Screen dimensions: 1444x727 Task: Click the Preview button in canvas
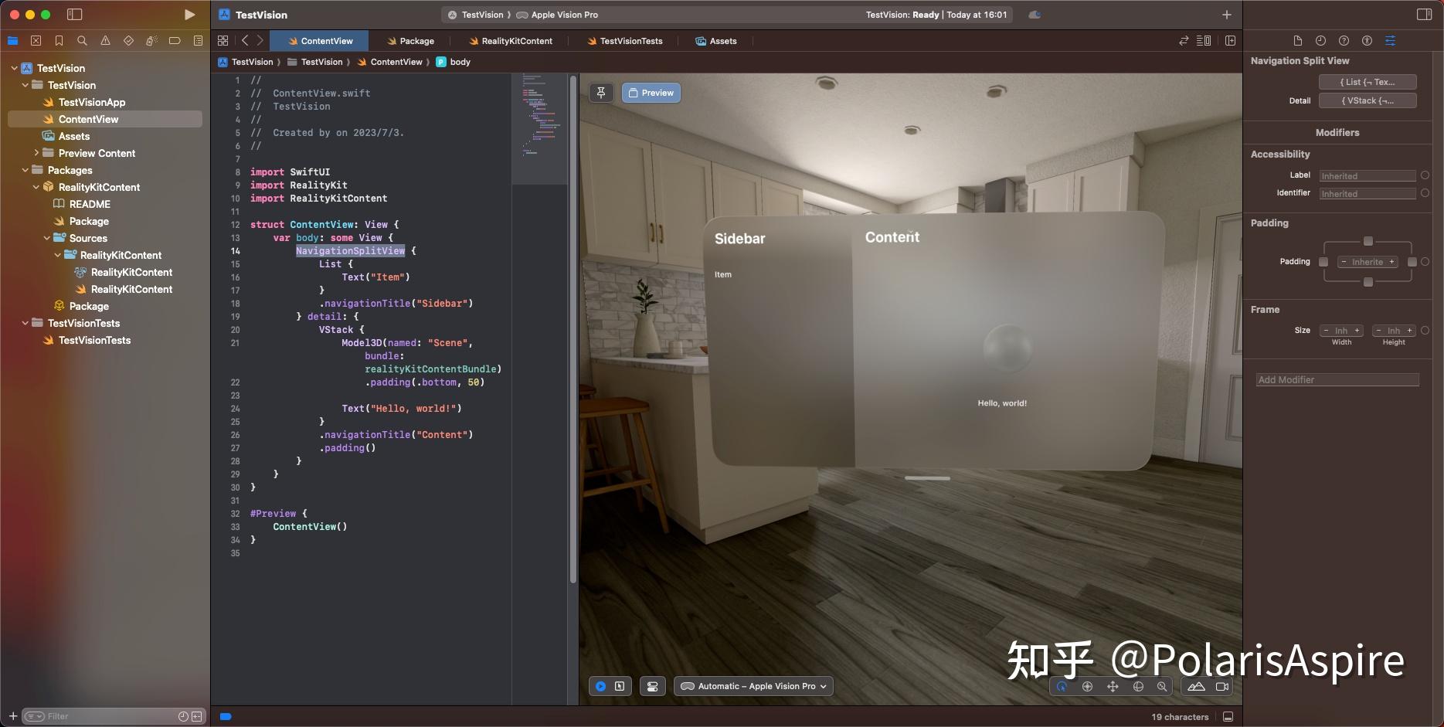point(651,93)
